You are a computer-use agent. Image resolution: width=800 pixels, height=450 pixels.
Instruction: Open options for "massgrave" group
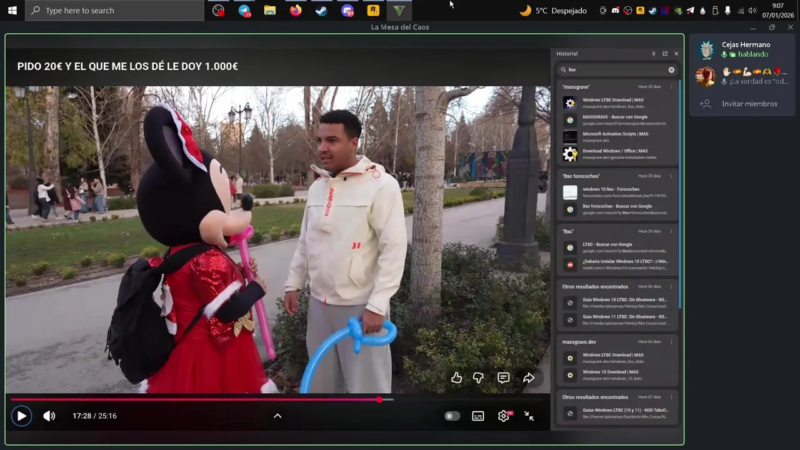tap(672, 87)
